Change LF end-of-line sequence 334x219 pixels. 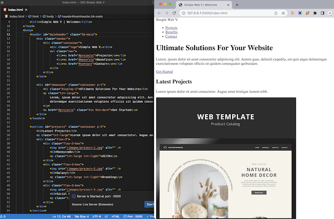(x=106, y=217)
